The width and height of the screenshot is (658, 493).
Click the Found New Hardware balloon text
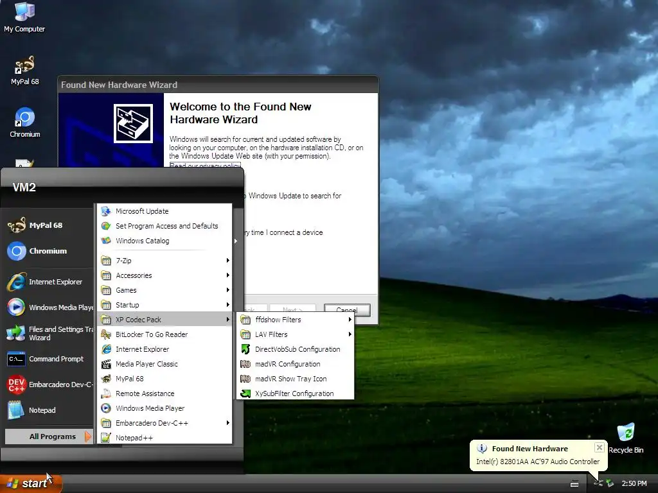[538, 462]
